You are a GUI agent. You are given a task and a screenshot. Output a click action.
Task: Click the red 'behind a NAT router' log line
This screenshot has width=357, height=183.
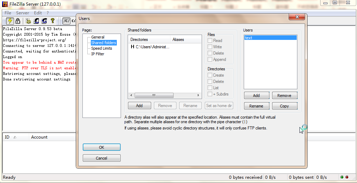pyautogui.click(x=39, y=62)
